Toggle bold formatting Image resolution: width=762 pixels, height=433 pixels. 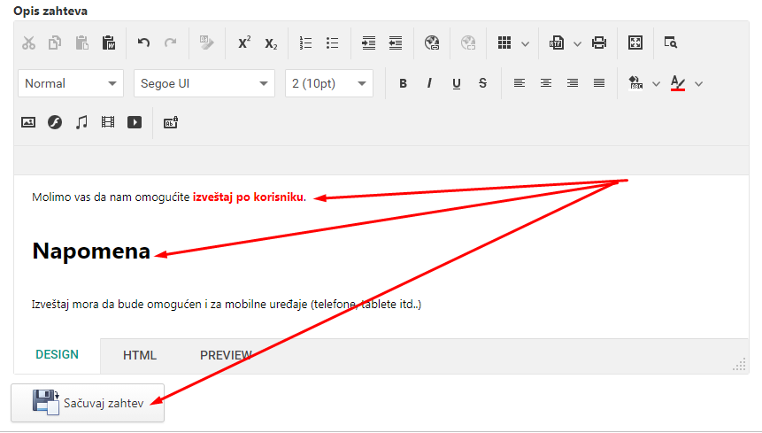(x=403, y=84)
